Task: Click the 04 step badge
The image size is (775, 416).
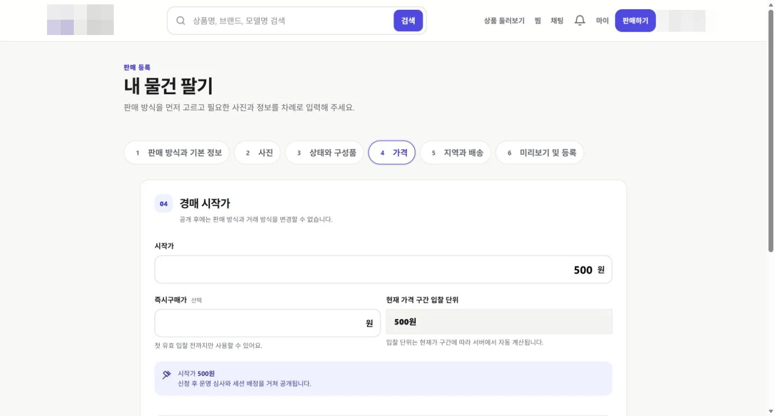Action: (164, 204)
